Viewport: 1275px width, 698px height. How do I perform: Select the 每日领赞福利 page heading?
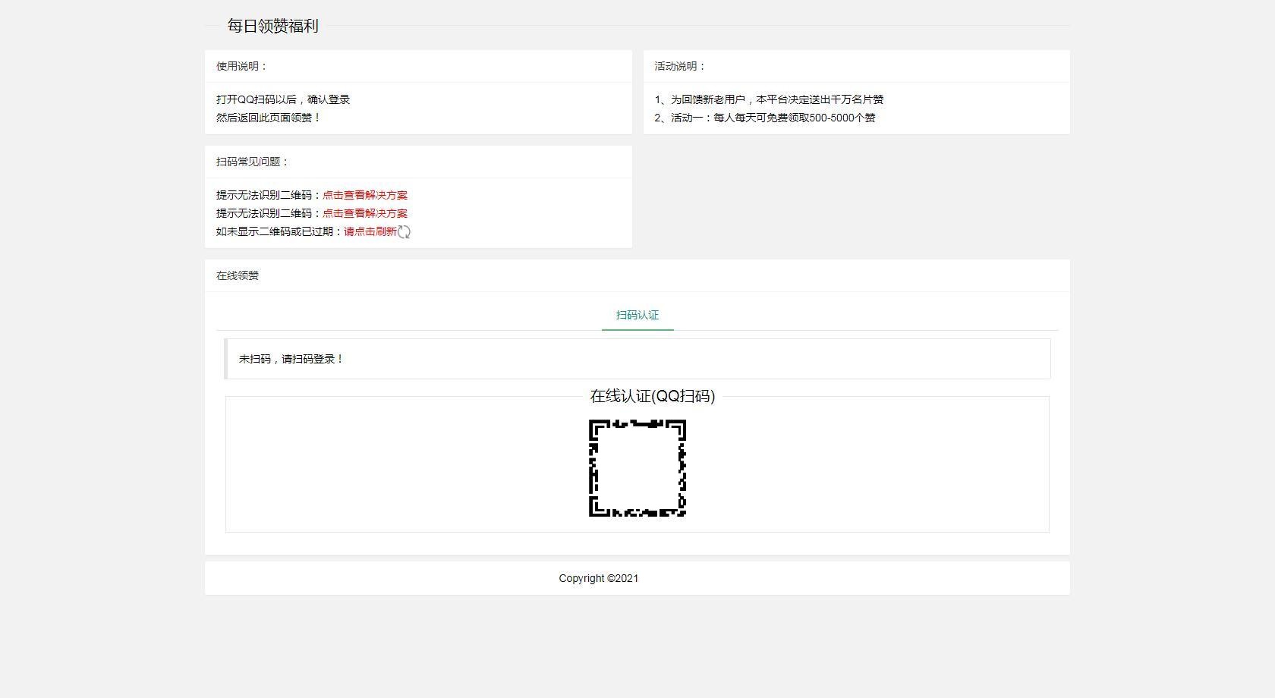[272, 26]
